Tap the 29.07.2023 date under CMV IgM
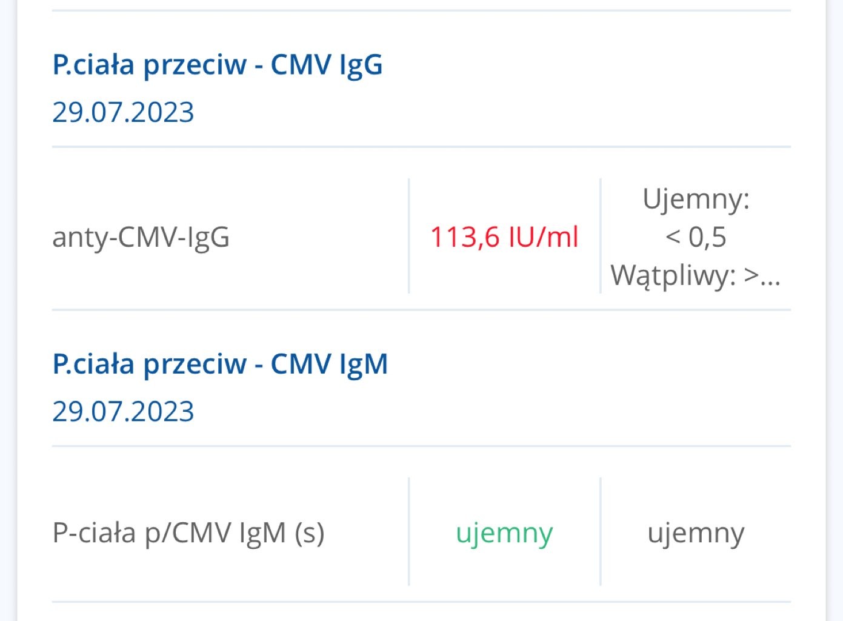Viewport: 843px width, 621px height. (123, 412)
